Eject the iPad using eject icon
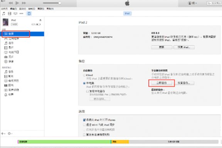Viewport: 222px width, 148px height. (40, 20)
